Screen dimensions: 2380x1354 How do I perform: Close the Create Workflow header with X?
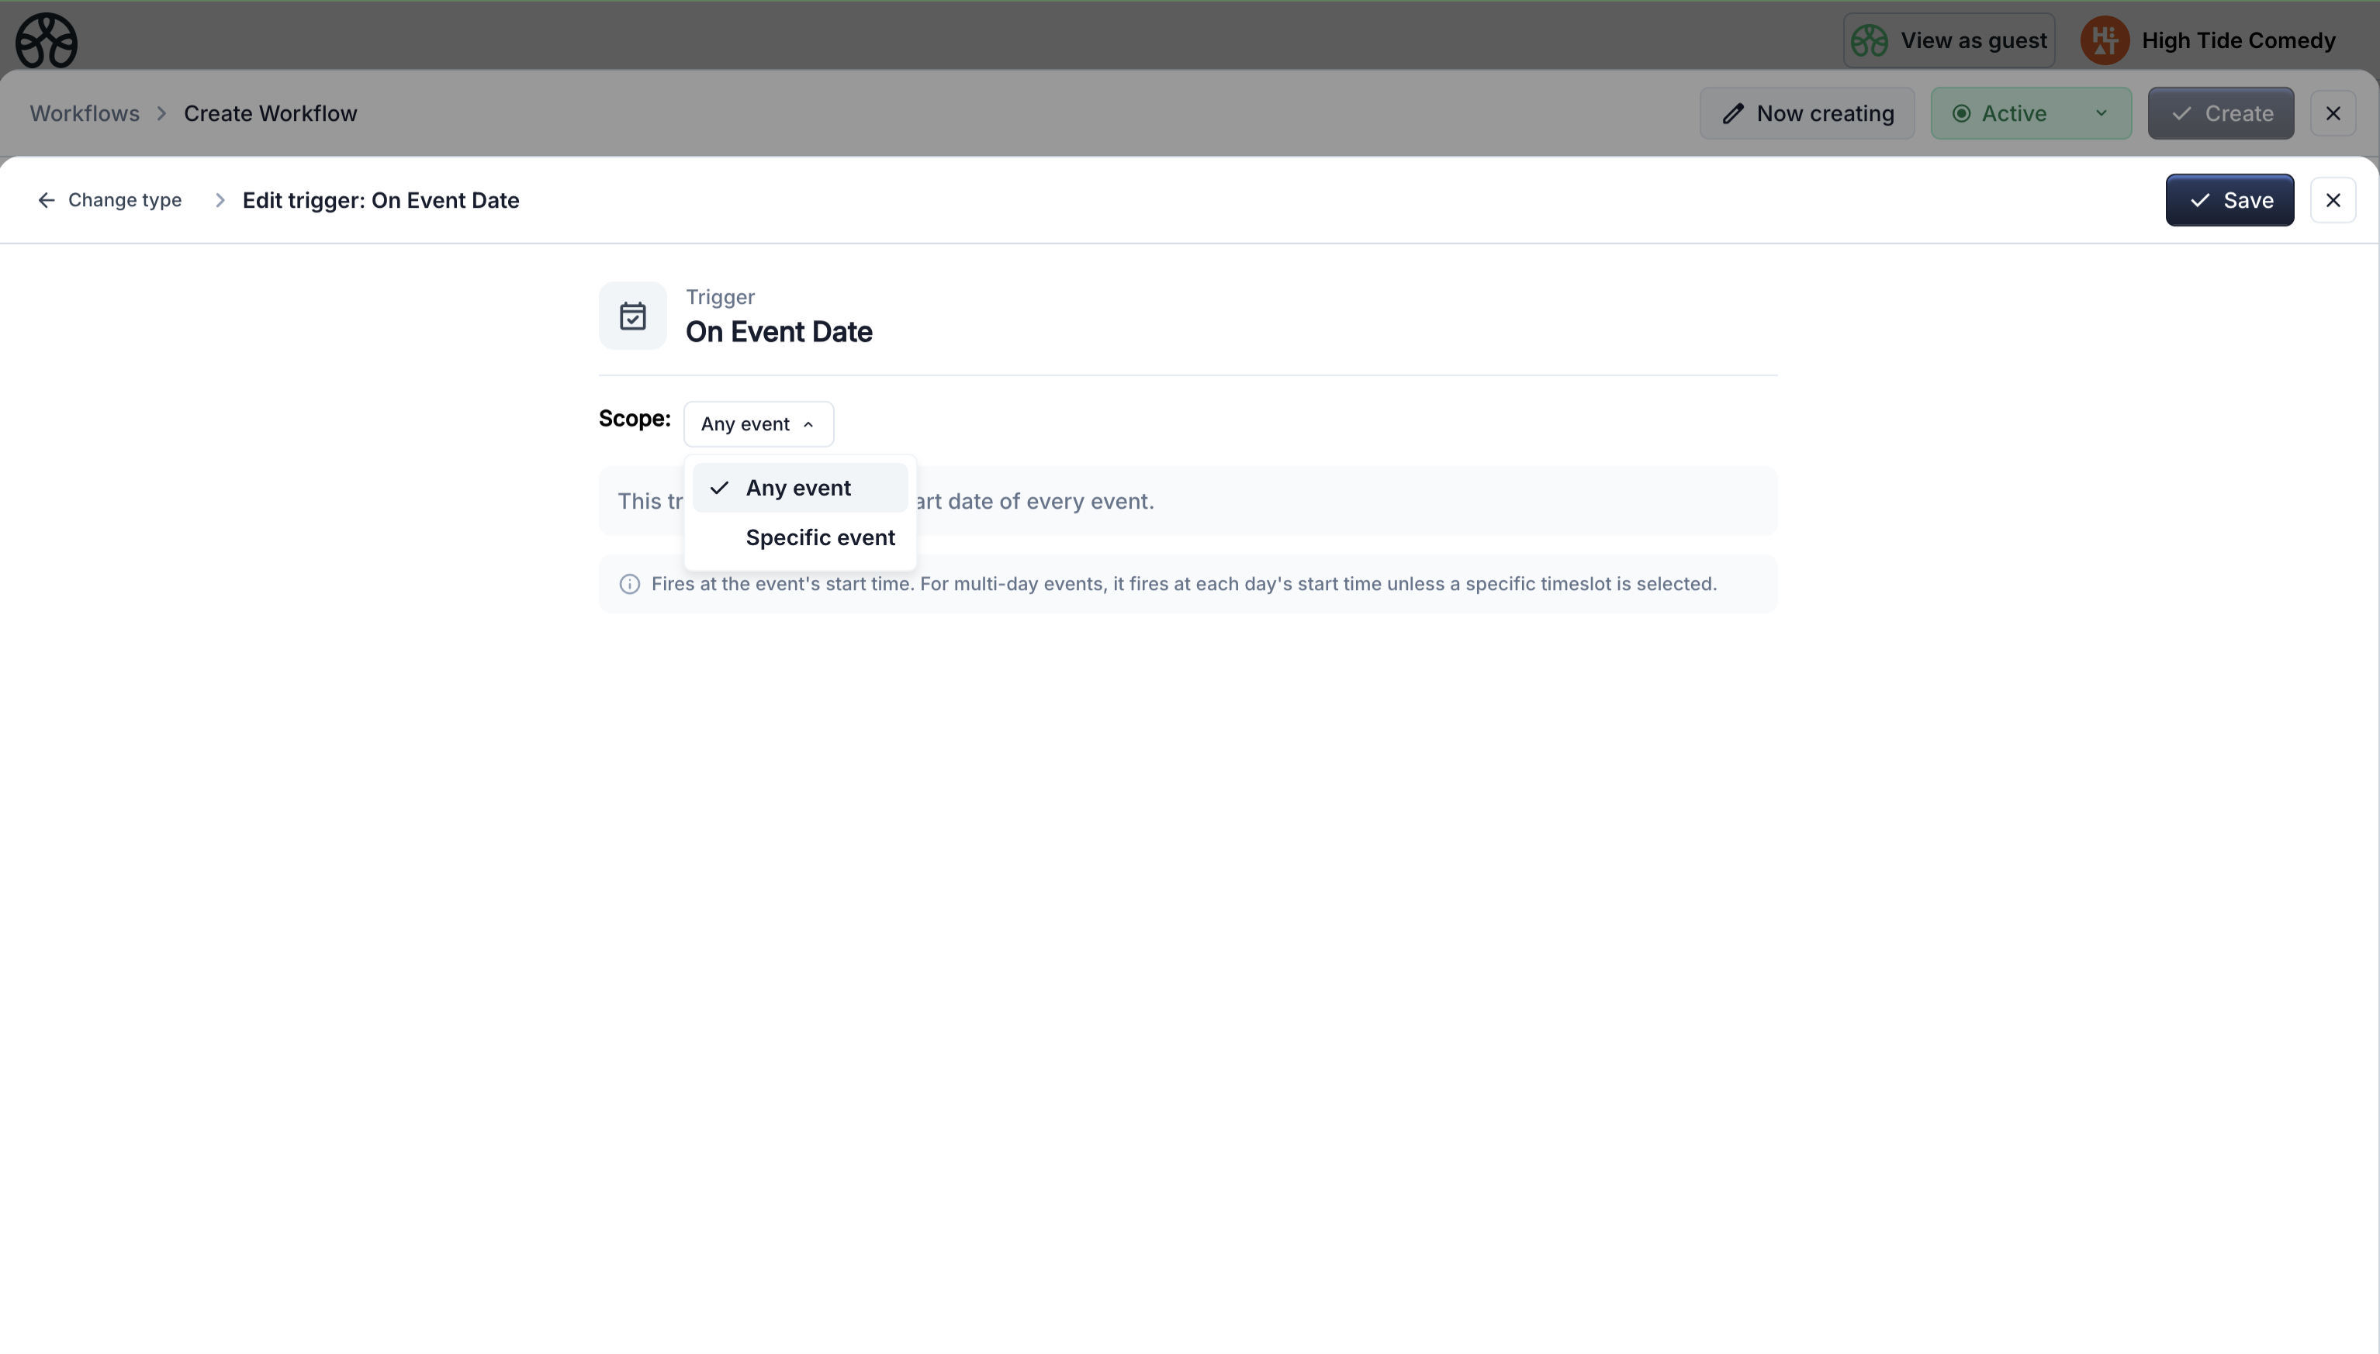click(x=2333, y=113)
